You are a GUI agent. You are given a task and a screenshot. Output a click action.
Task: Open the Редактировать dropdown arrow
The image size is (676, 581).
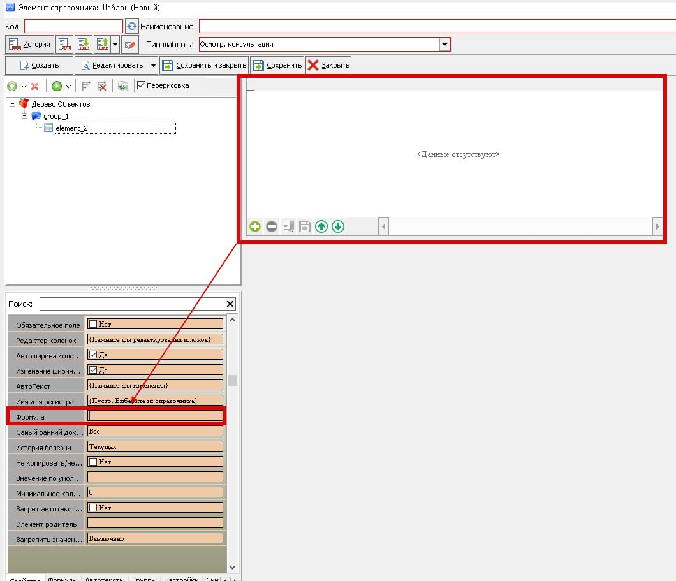153,66
